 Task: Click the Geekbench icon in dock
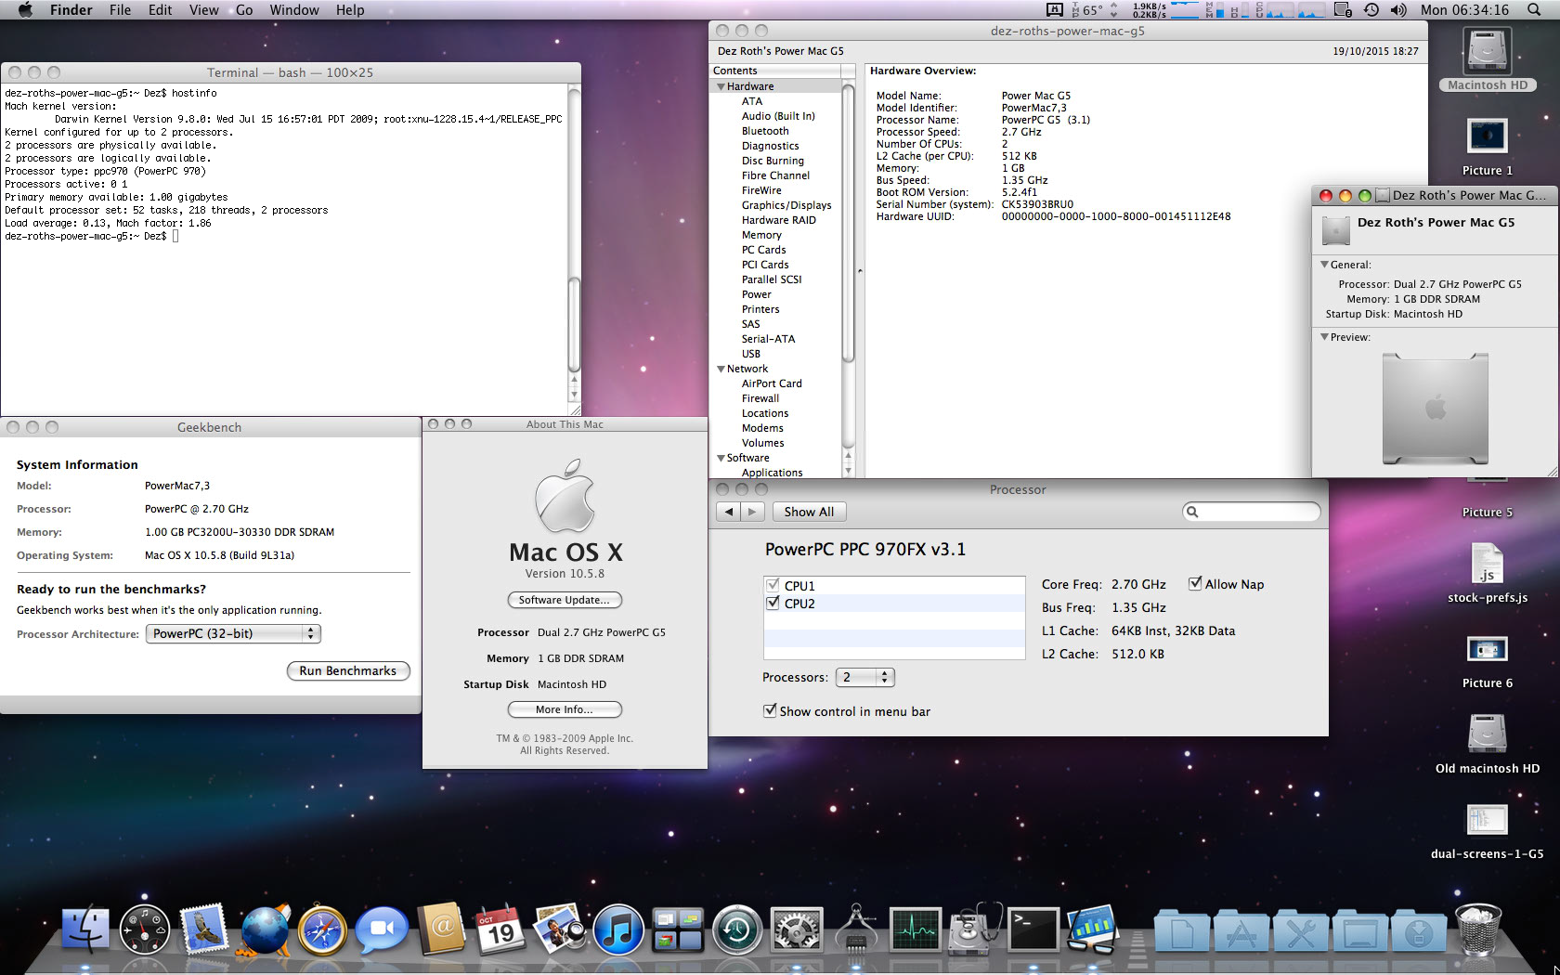(x=1093, y=929)
